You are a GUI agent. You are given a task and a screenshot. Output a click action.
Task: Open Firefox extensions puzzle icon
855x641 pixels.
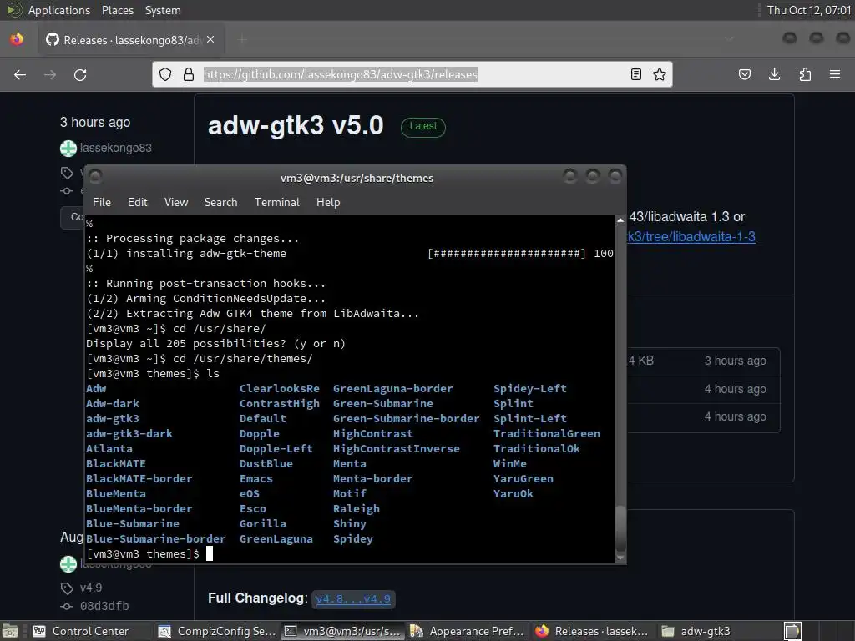coord(805,74)
